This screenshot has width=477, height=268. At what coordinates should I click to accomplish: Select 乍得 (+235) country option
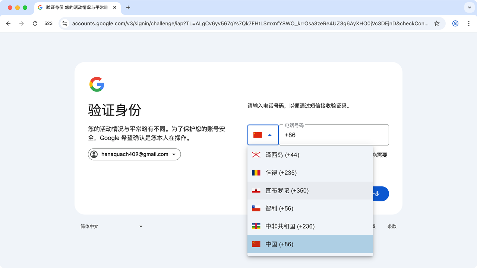tap(281, 173)
